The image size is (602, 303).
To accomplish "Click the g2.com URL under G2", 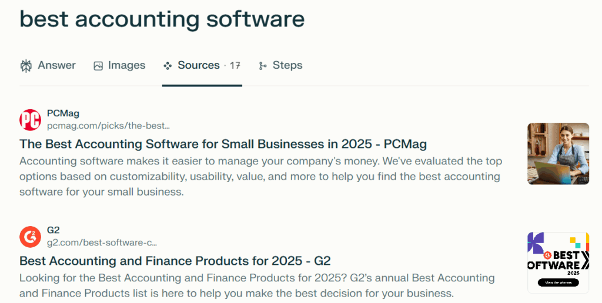I will tap(102, 242).
